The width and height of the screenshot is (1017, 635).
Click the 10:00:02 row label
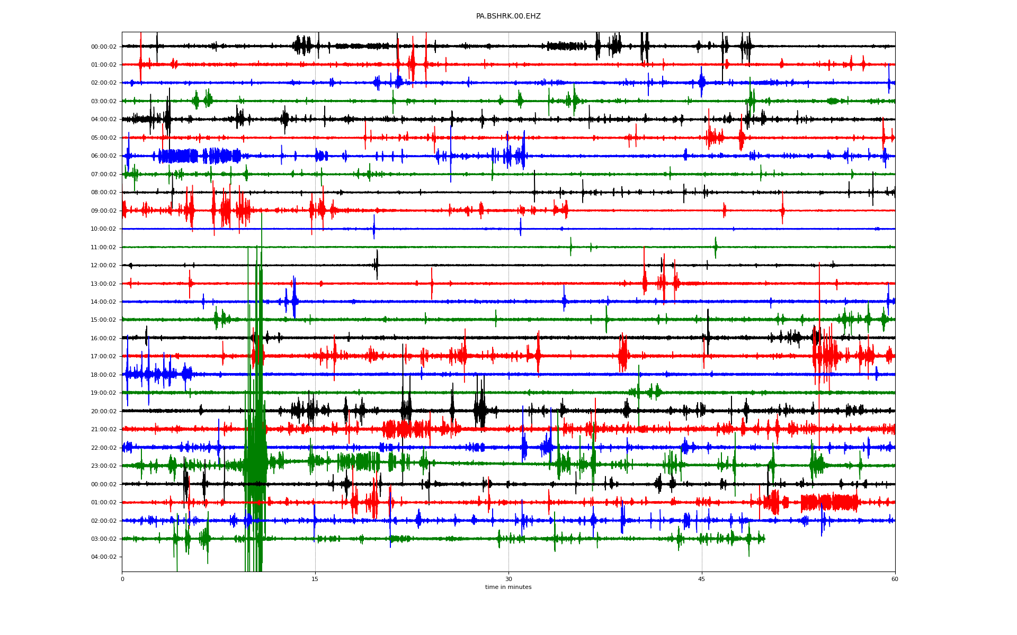pos(103,229)
